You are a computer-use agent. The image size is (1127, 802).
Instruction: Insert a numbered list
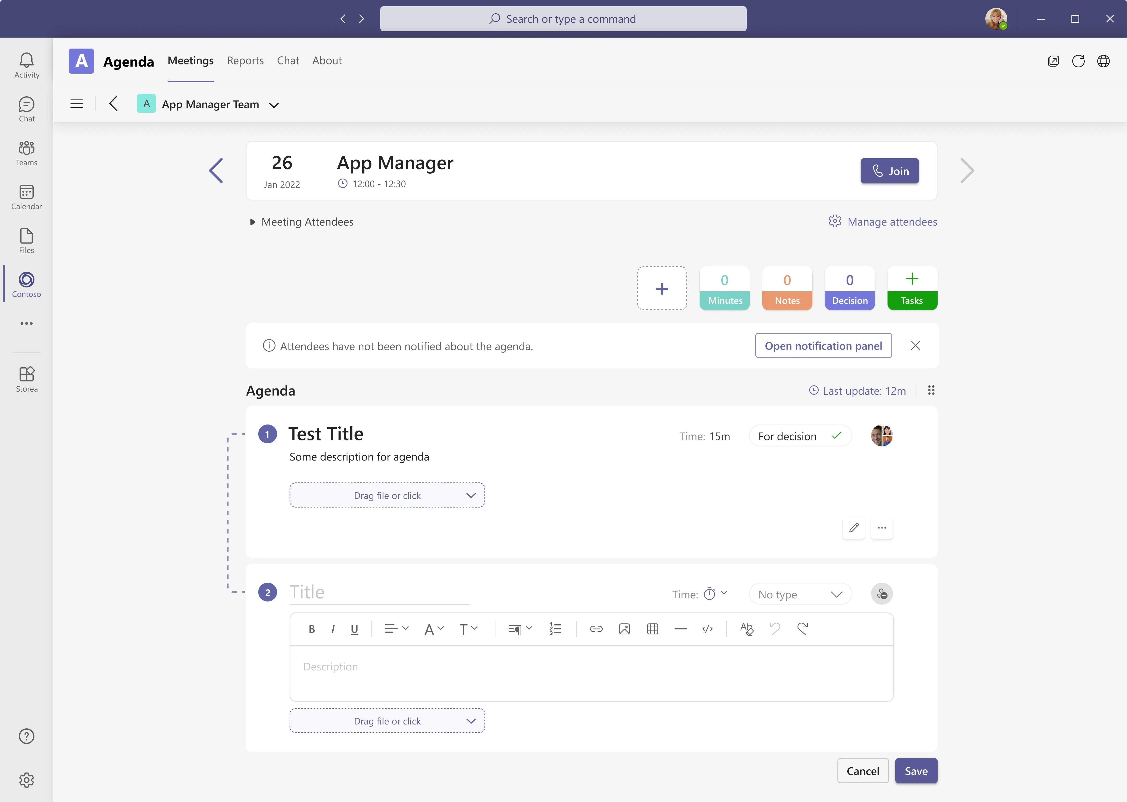[555, 629]
